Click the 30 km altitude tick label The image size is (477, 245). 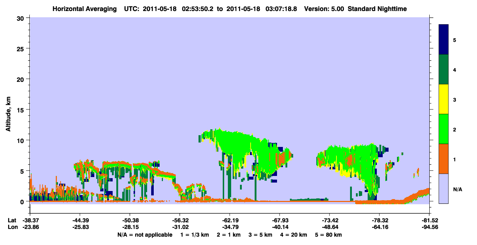(x=21, y=18)
